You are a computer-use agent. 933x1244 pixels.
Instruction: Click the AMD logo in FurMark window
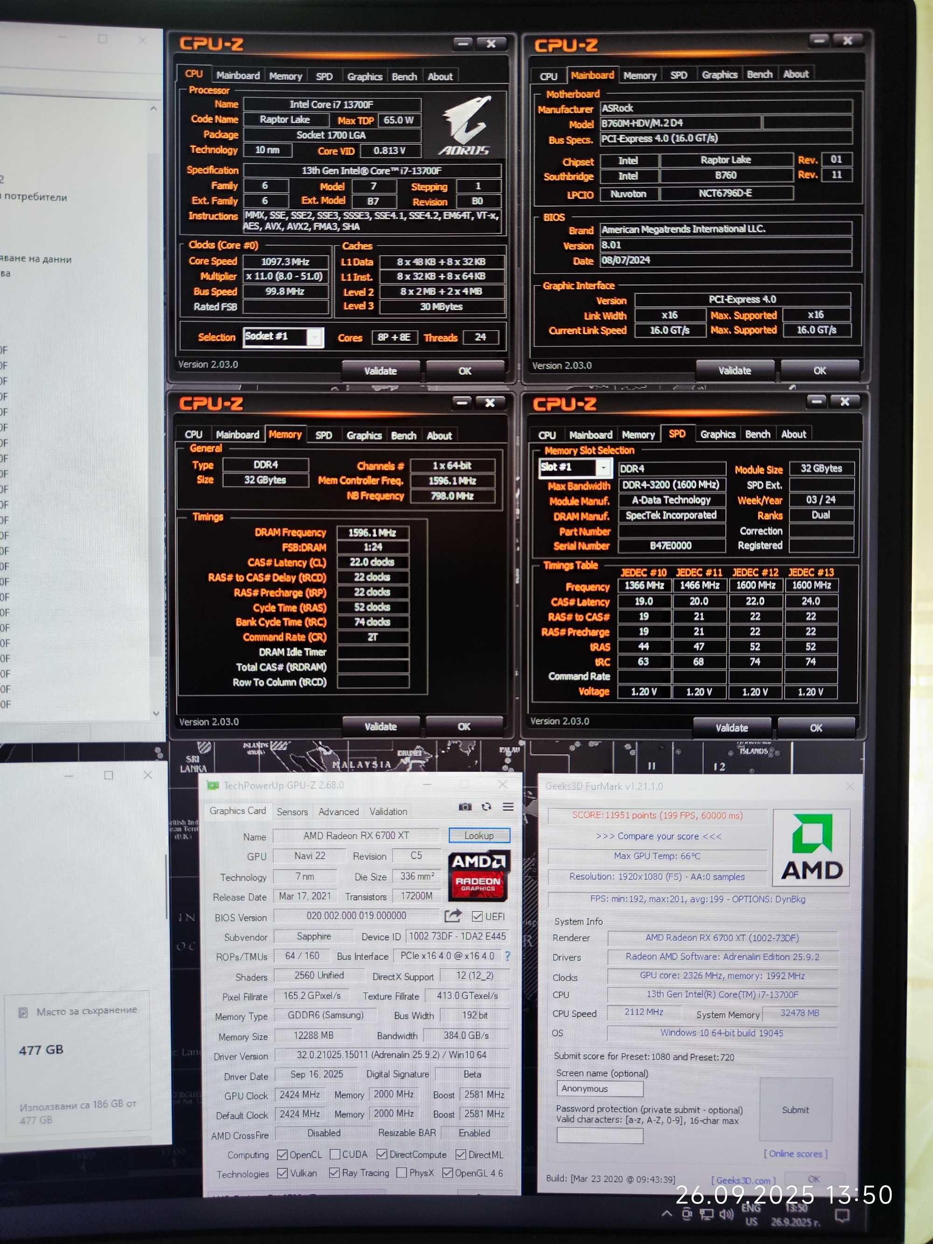click(811, 848)
